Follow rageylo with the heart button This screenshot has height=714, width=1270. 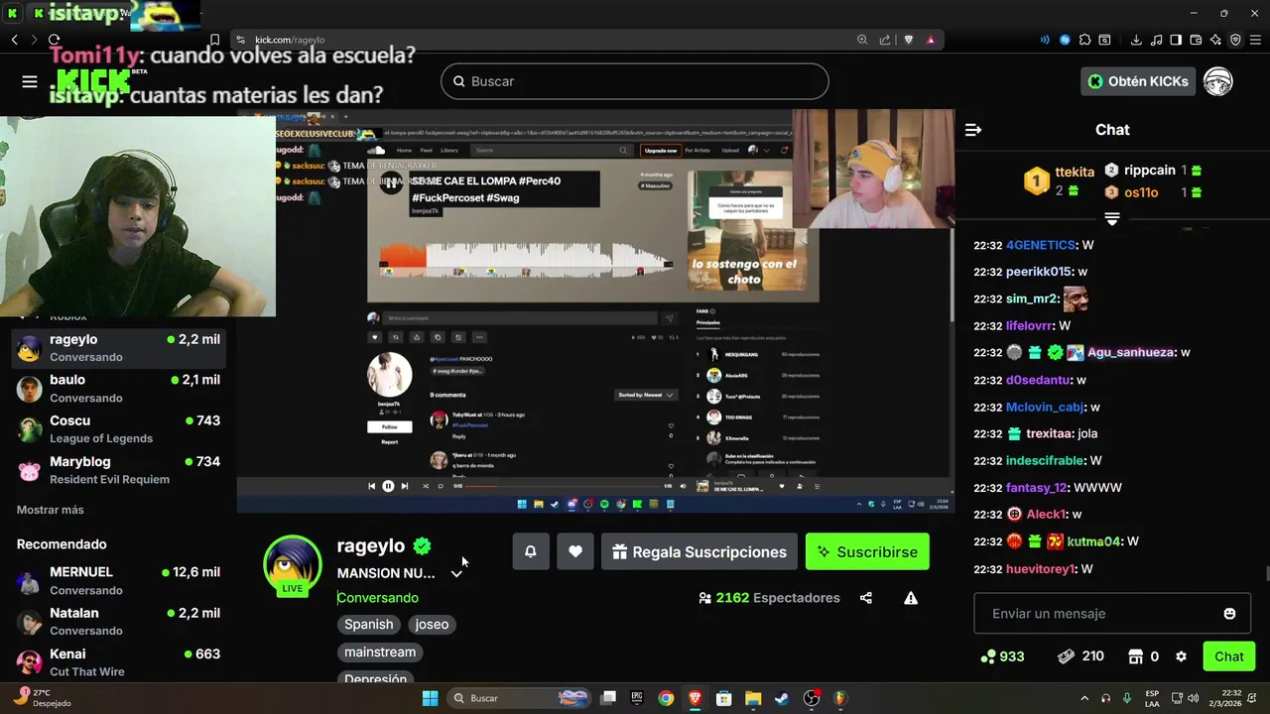point(575,552)
